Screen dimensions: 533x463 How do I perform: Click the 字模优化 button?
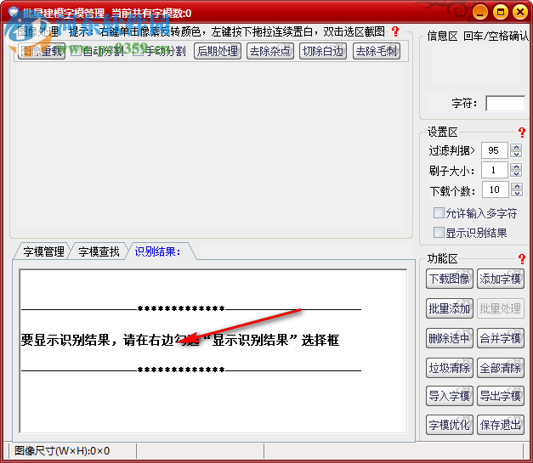(450, 425)
